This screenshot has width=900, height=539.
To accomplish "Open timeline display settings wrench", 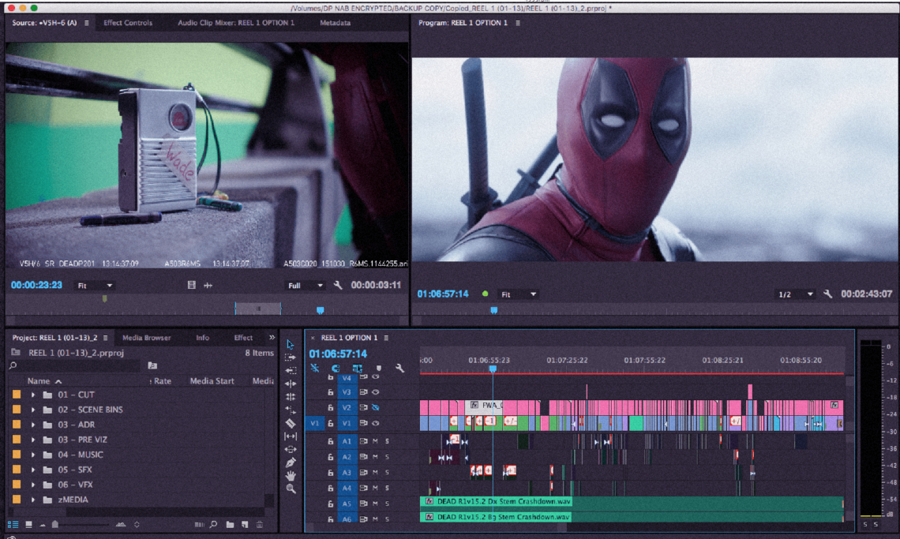I will point(400,369).
